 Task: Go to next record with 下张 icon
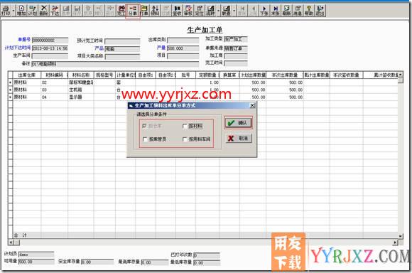pos(264,11)
